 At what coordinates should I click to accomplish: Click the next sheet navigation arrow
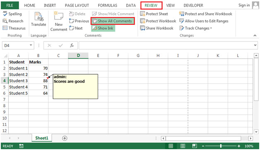(x=18, y=138)
